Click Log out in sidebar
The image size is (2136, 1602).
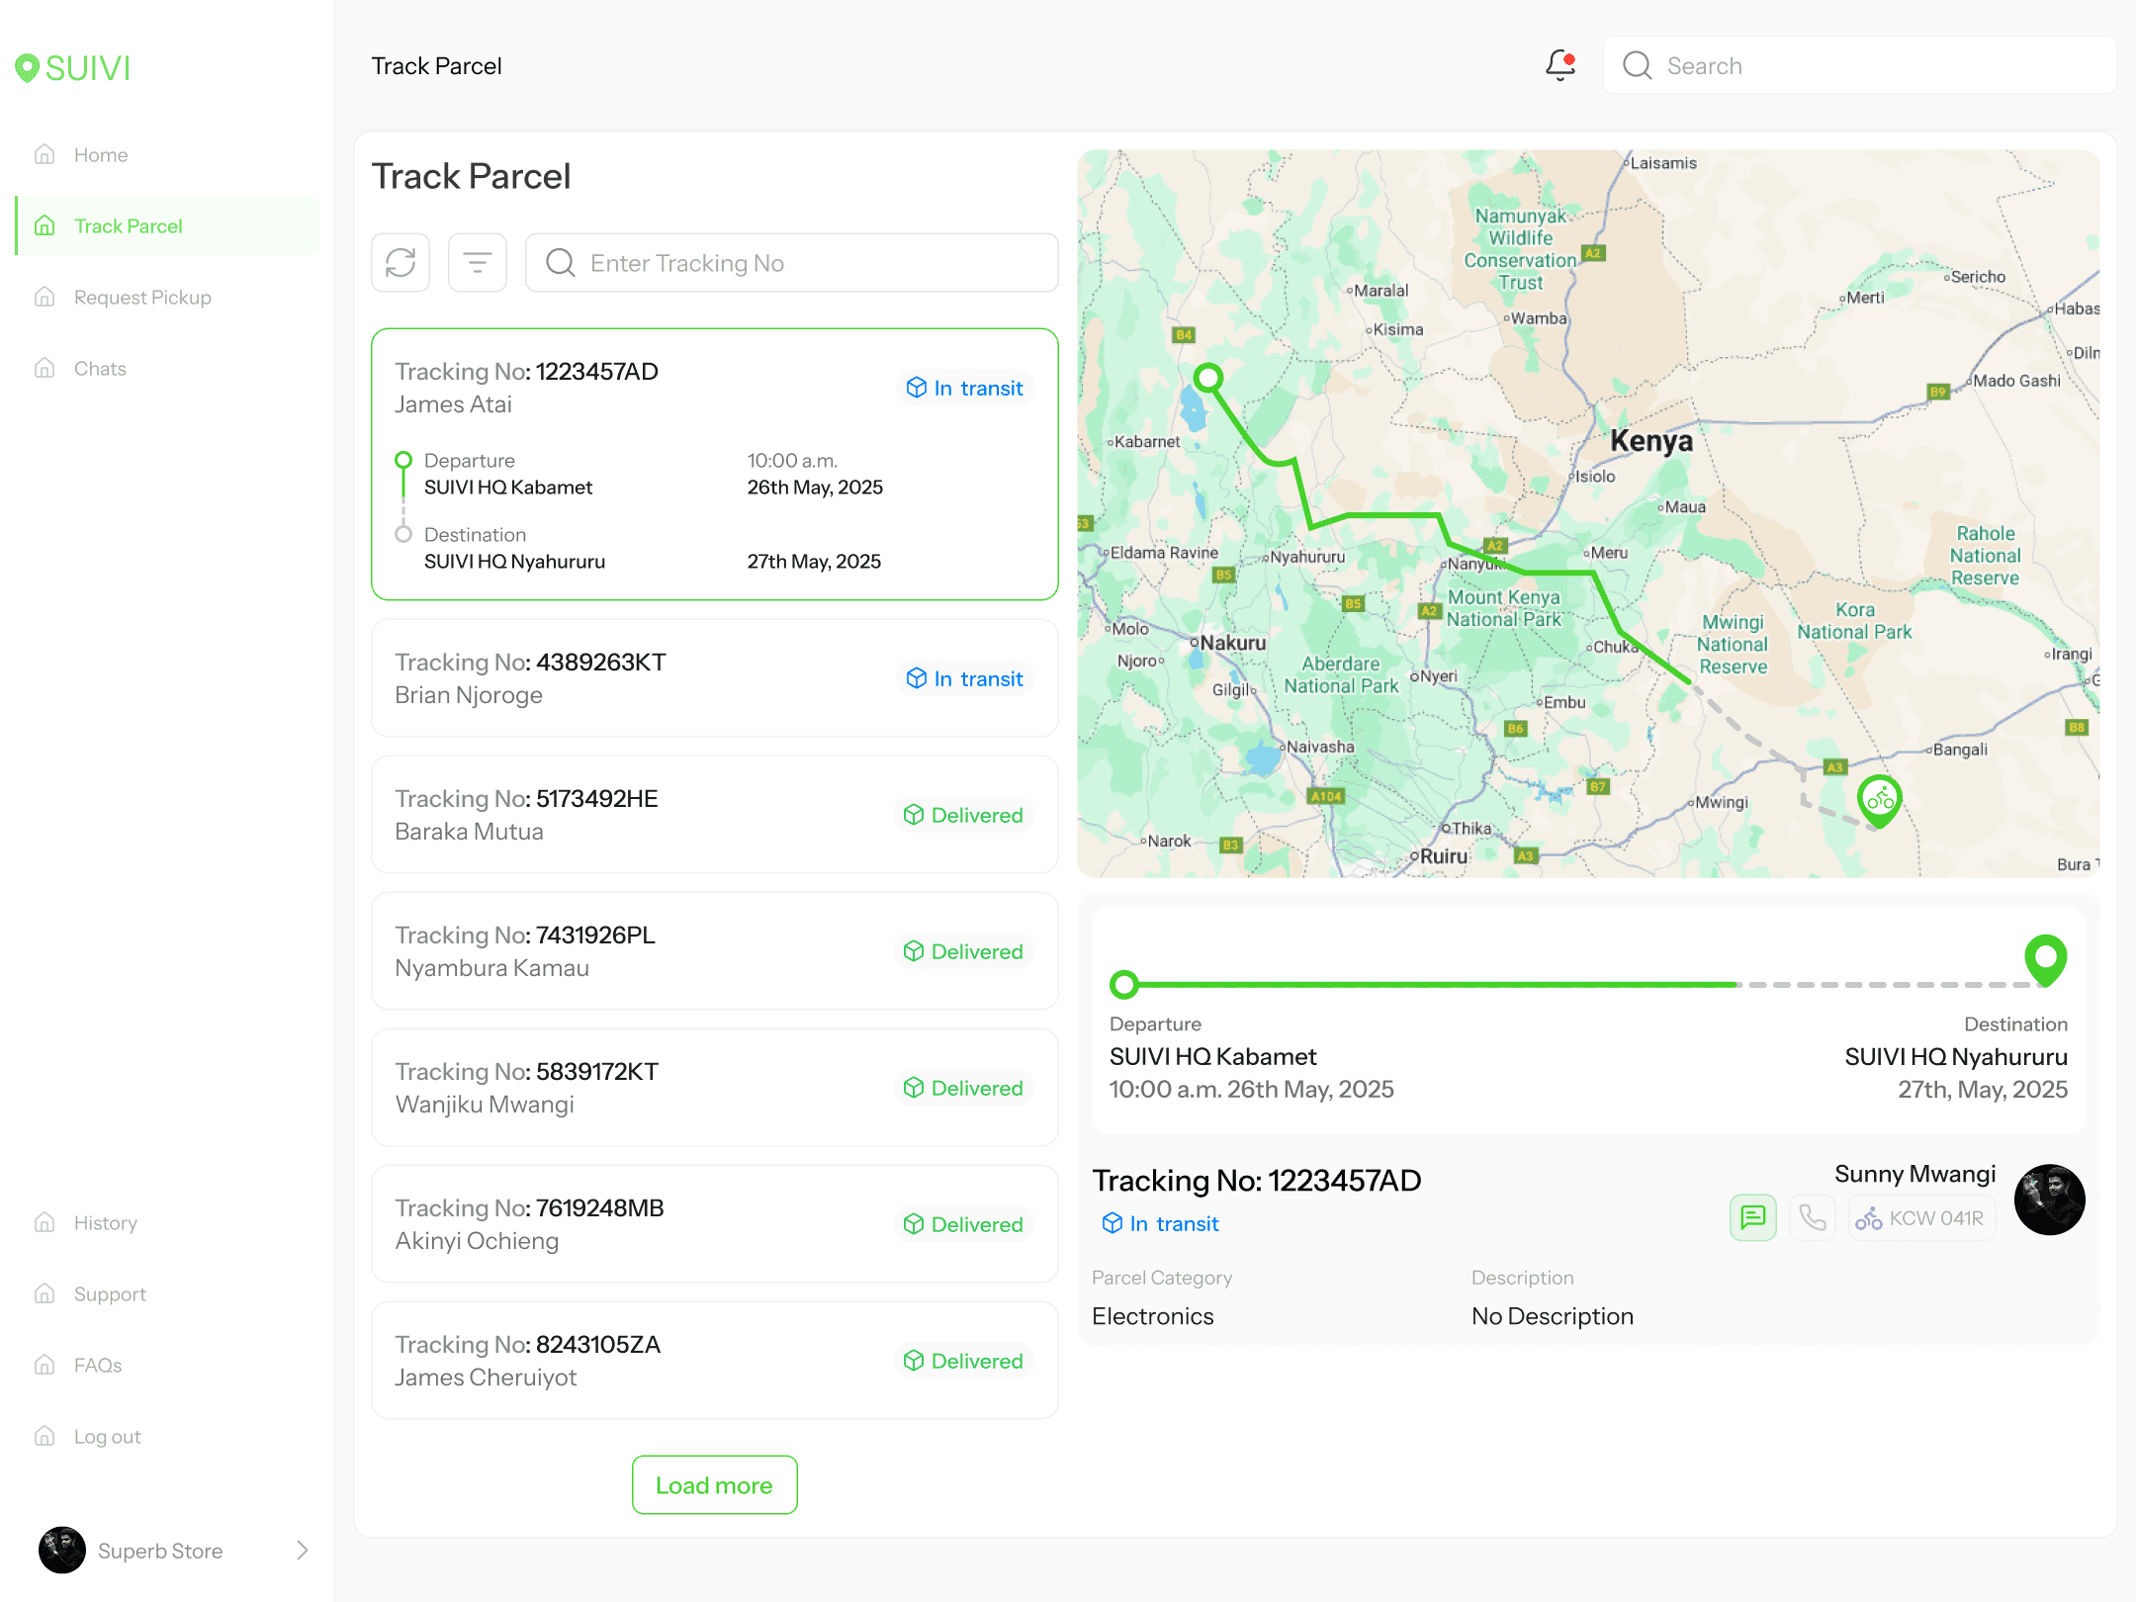tap(107, 1437)
